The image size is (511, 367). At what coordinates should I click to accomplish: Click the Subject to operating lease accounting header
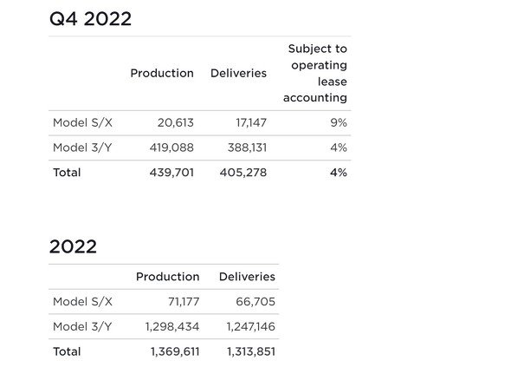tap(315, 73)
